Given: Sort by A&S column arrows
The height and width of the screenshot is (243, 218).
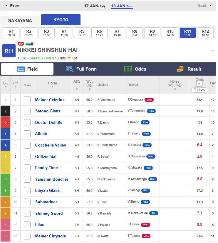Looking at the screenshot, I should [77, 89].
